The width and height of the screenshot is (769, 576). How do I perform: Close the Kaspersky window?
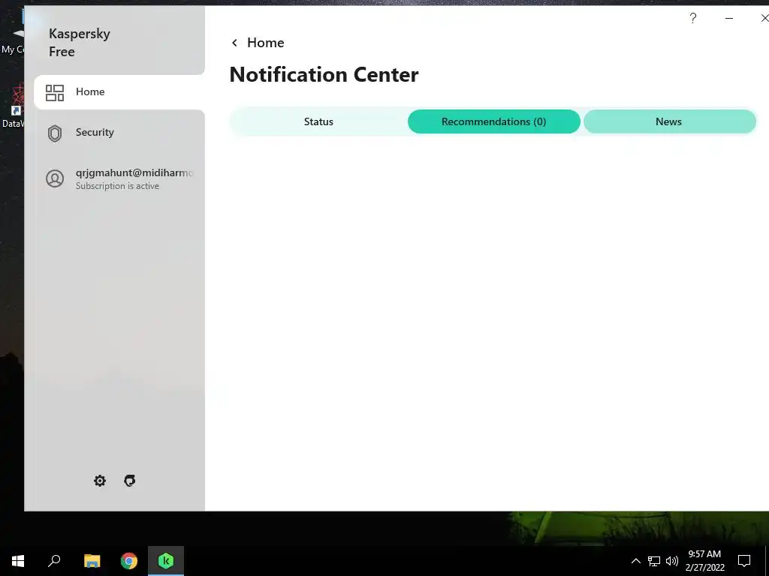click(x=764, y=19)
